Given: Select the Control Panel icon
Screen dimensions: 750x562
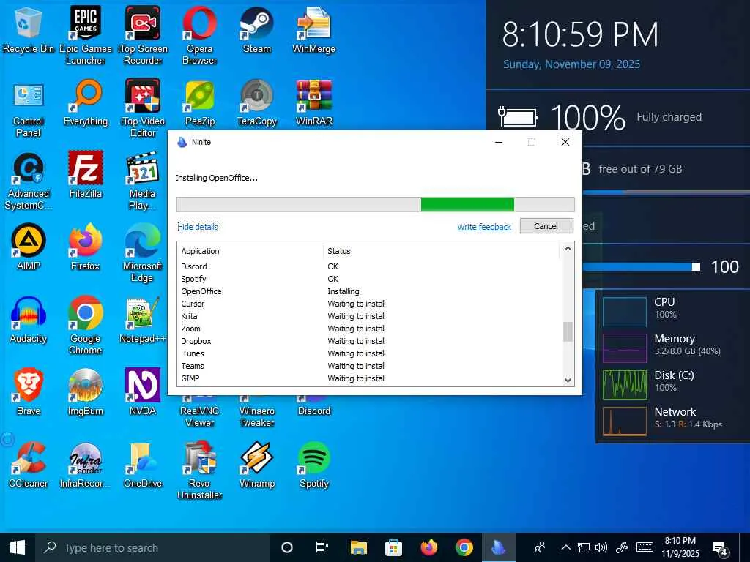Looking at the screenshot, I should click(29, 108).
